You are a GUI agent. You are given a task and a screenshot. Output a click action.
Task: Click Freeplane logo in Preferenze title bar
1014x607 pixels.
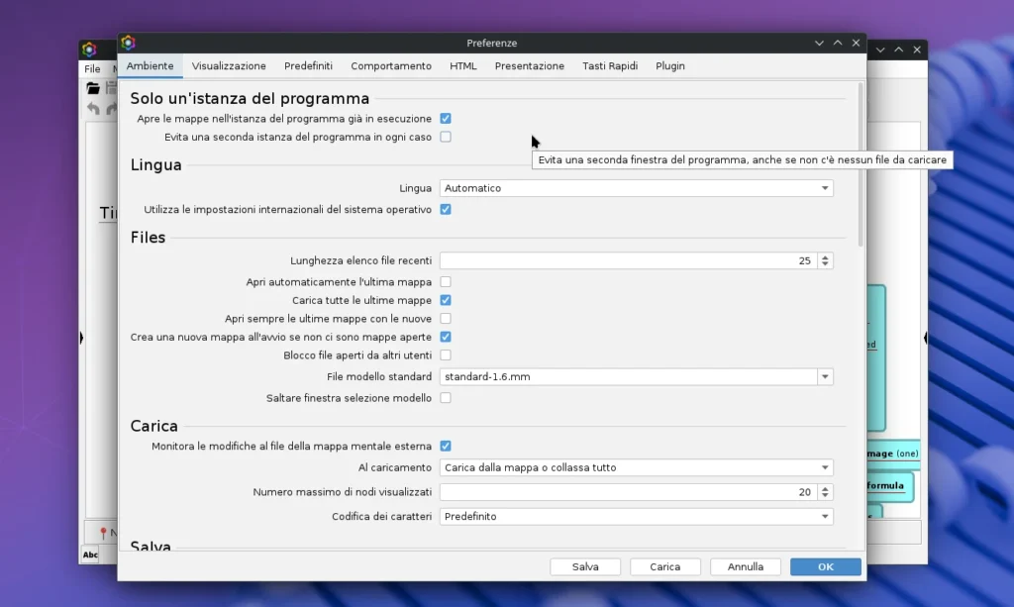(x=128, y=43)
